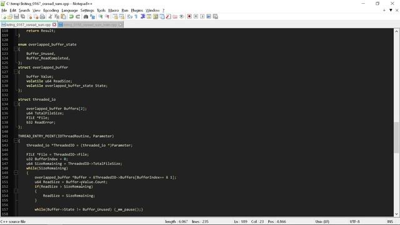Image resolution: width=400 pixels, height=225 pixels.
Task: Cut selection with the scissors icon
Action: pos(50,17)
